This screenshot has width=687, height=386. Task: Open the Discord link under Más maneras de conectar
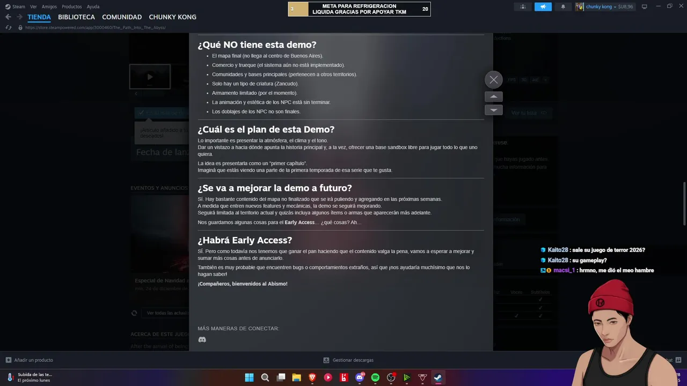[202, 340]
